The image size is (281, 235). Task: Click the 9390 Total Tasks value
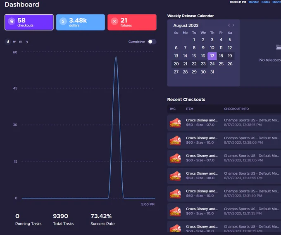60,216
